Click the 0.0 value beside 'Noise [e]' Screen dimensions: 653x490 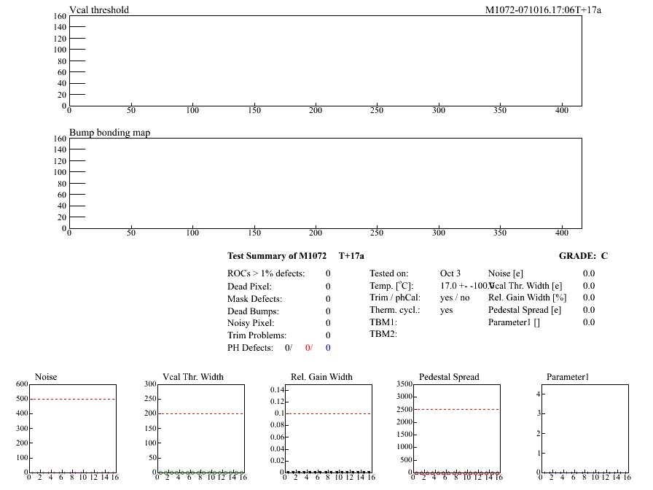(x=589, y=273)
